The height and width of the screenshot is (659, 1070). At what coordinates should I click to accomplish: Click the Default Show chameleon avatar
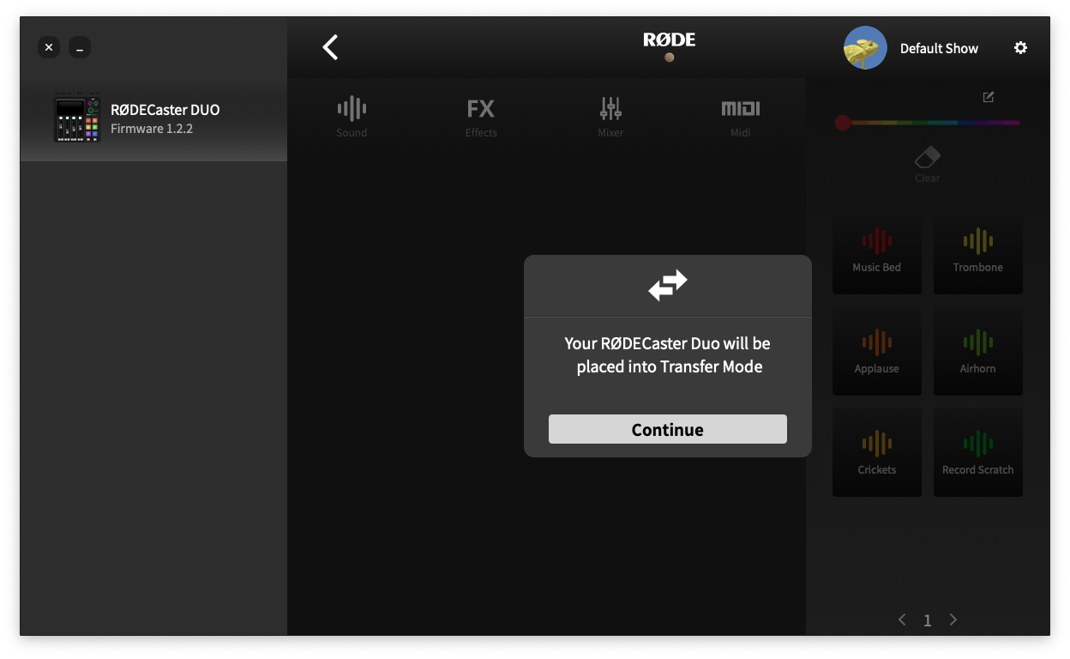tap(865, 48)
